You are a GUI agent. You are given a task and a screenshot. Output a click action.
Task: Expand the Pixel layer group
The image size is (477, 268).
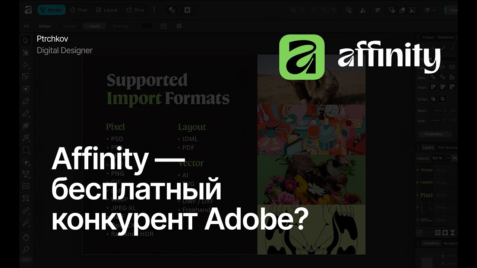(x=417, y=195)
